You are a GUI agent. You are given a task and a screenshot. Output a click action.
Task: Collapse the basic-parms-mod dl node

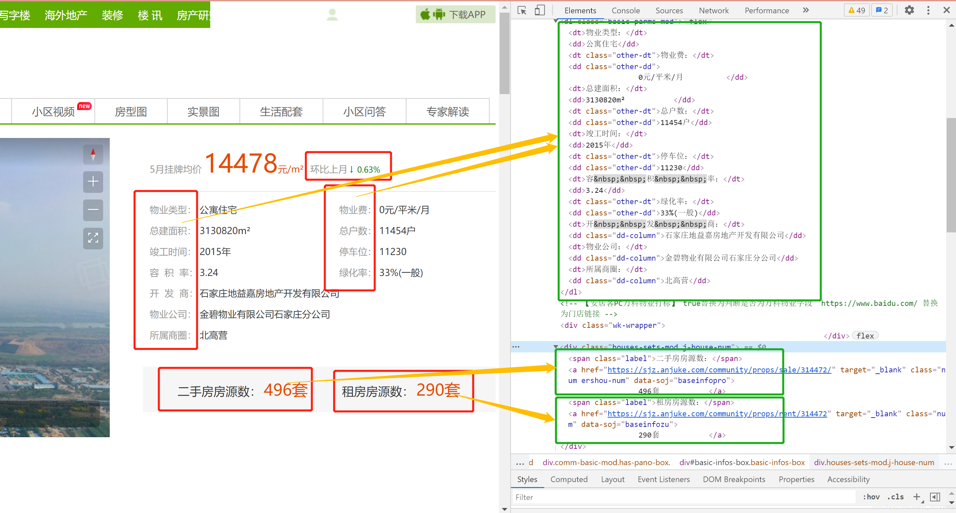(556, 21)
